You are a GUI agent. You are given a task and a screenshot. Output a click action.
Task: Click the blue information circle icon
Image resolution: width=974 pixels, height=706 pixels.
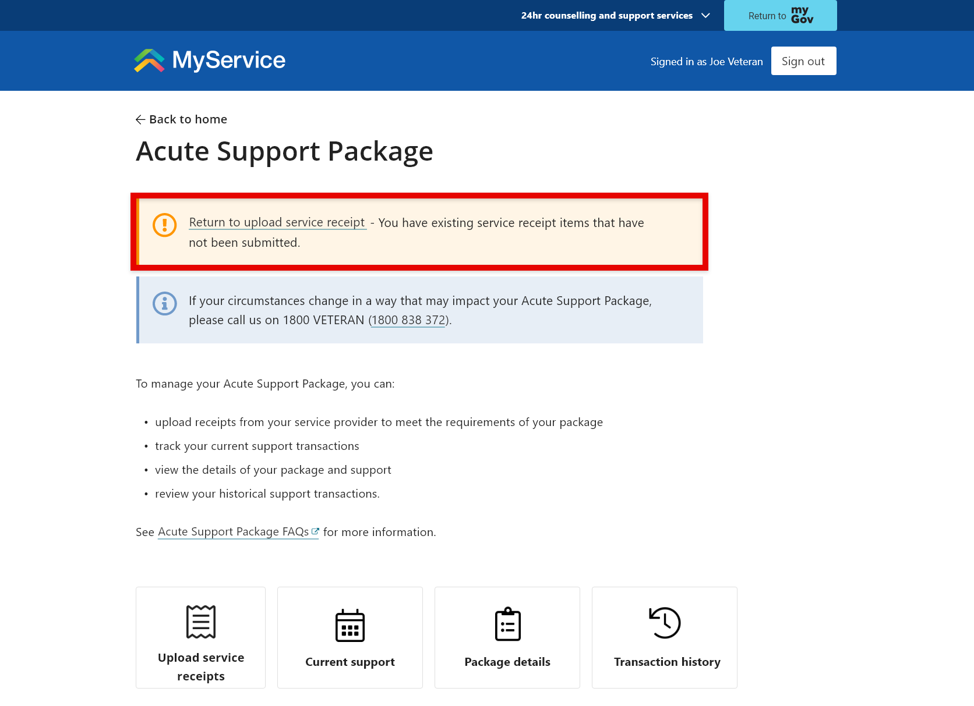click(165, 303)
